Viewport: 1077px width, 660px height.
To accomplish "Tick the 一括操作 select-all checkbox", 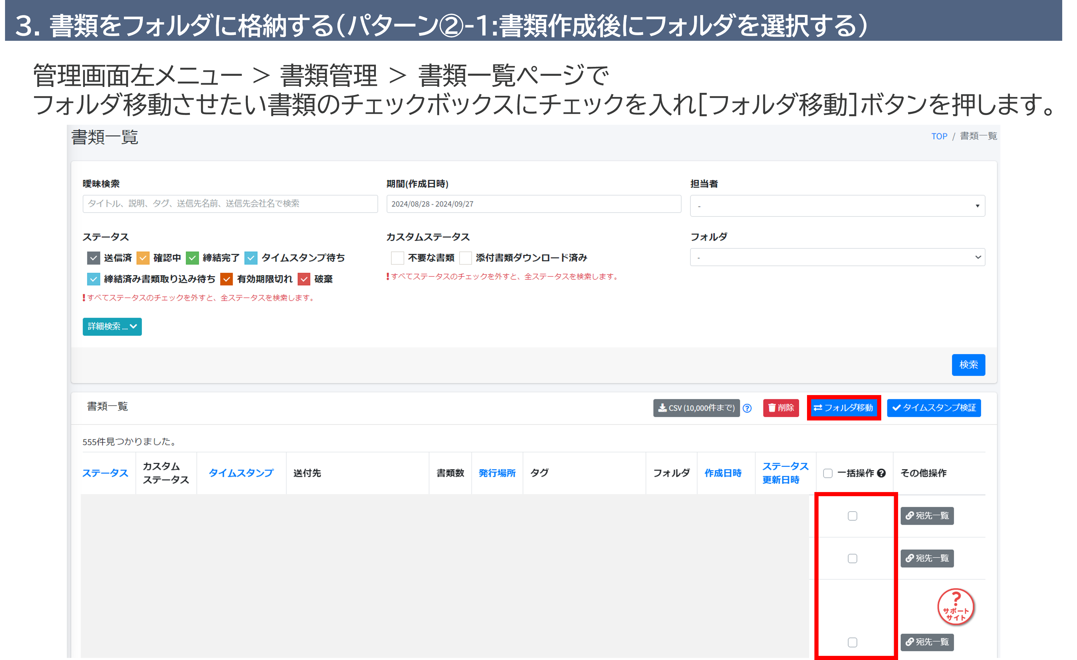I will (827, 473).
